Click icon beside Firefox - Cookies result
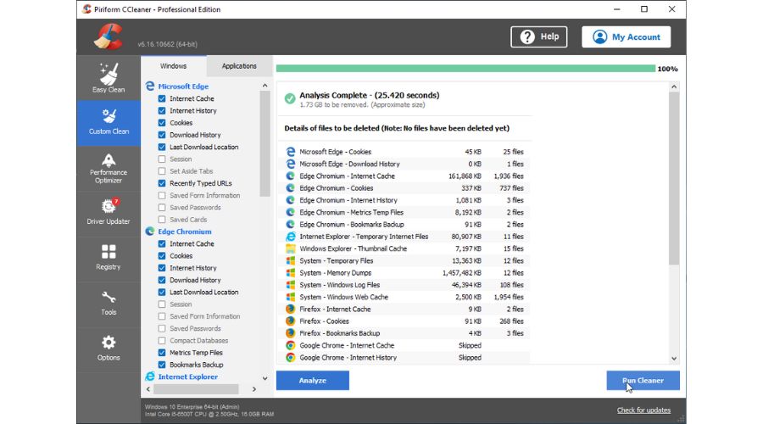The width and height of the screenshot is (763, 424). (x=291, y=321)
